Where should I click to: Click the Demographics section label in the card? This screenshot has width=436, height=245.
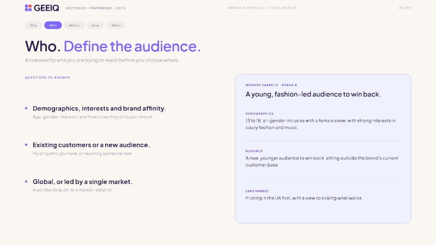(x=259, y=114)
